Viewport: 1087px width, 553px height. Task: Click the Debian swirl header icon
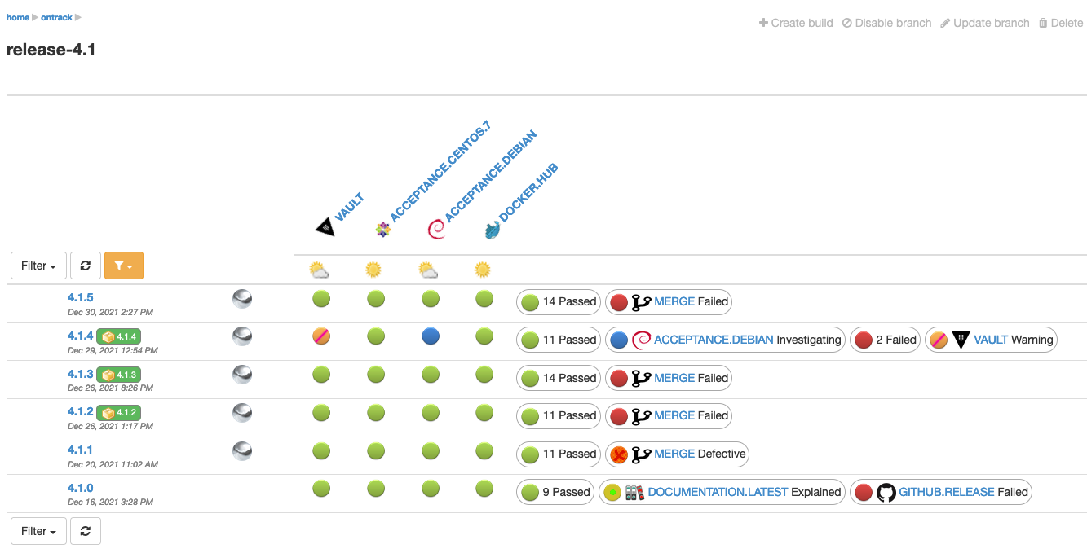[x=436, y=230]
